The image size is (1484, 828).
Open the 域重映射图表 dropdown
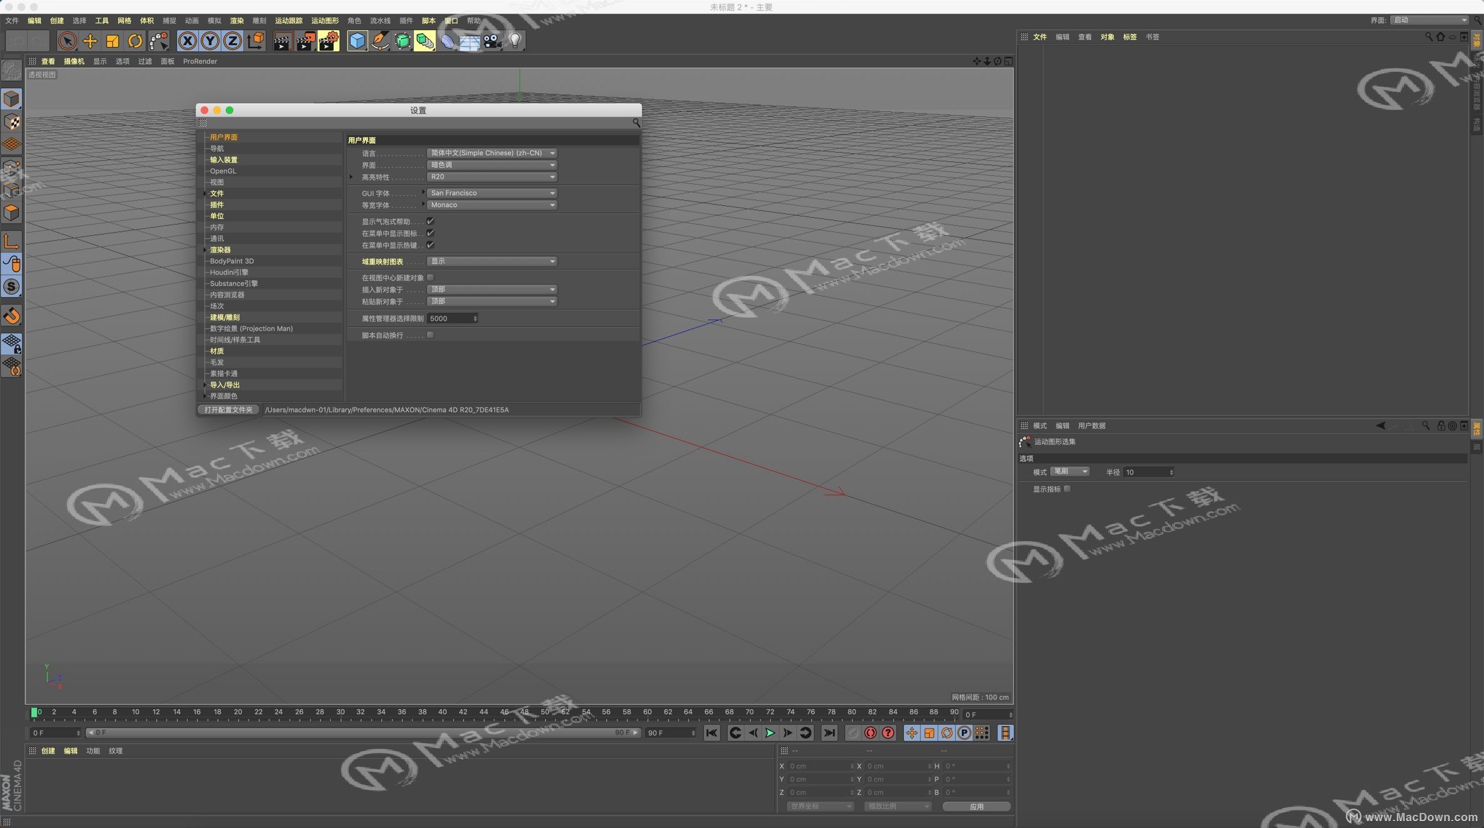coord(492,261)
